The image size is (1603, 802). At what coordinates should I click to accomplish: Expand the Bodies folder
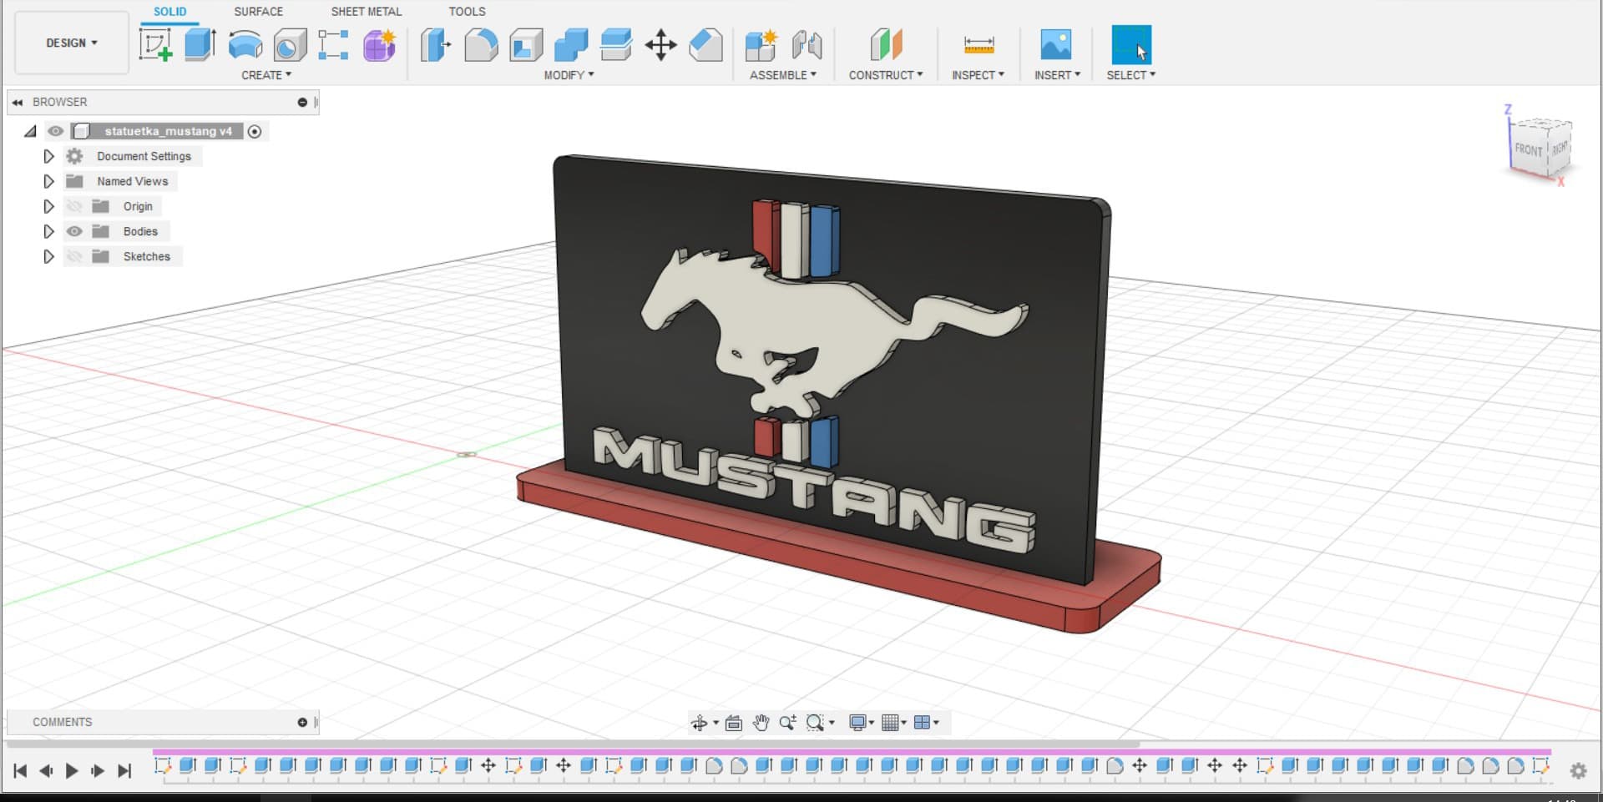[48, 231]
